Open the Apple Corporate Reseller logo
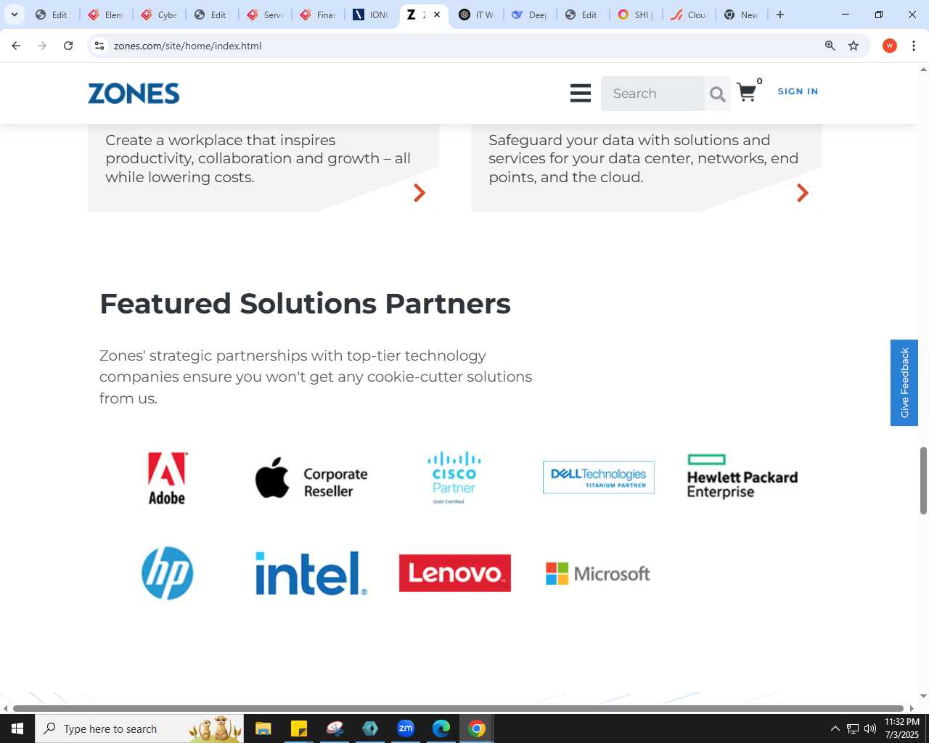Viewport: 929px width, 743px height. click(311, 478)
